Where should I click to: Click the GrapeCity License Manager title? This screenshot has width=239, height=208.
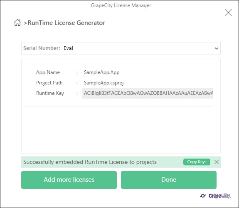click(121, 5)
